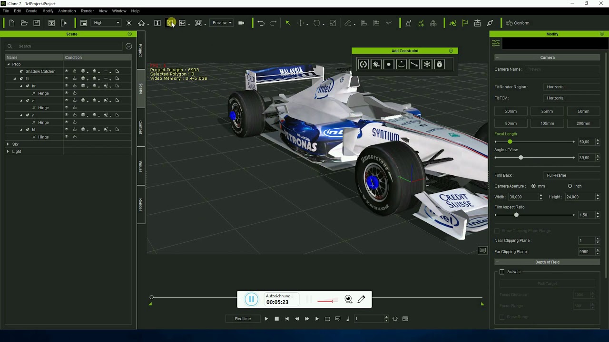Enable Depth of Field Activate checkbox
The image size is (609, 342).
coord(502,272)
